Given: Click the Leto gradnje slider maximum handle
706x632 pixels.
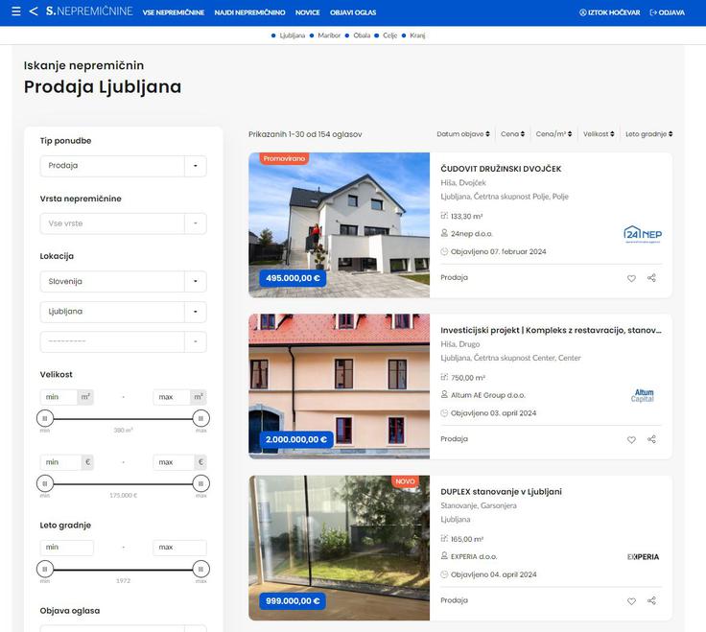Looking at the screenshot, I should click(x=200, y=570).
